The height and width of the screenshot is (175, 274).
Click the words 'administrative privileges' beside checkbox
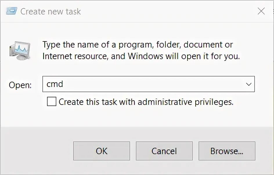coord(185,102)
